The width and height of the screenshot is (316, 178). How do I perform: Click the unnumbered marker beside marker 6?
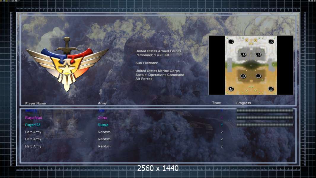coord(258,76)
